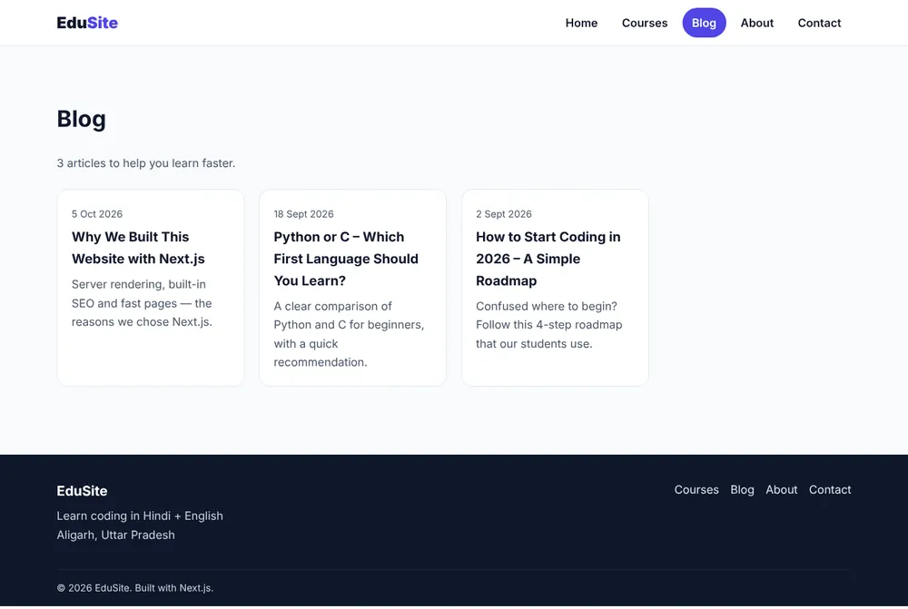This screenshot has height=609, width=908.
Task: Click Learn coding in Hindi + English text
Action: point(140,516)
